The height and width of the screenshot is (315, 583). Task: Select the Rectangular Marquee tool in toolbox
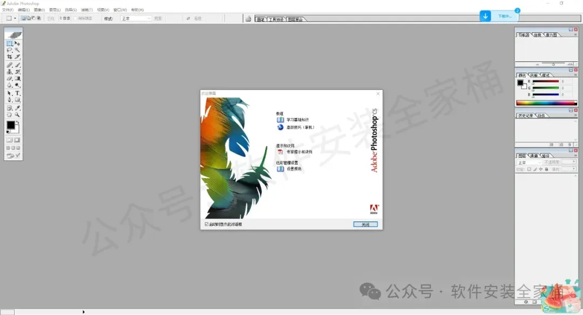point(10,44)
